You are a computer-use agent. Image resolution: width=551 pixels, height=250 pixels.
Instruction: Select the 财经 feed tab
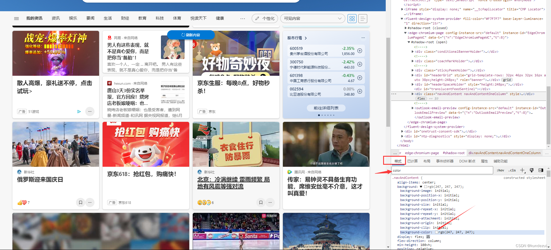[125, 18]
